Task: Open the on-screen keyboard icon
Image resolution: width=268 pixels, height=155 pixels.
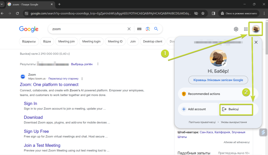Action: 139,29
